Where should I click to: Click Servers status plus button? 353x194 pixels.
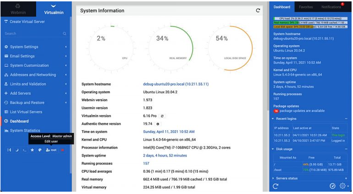click(346, 179)
